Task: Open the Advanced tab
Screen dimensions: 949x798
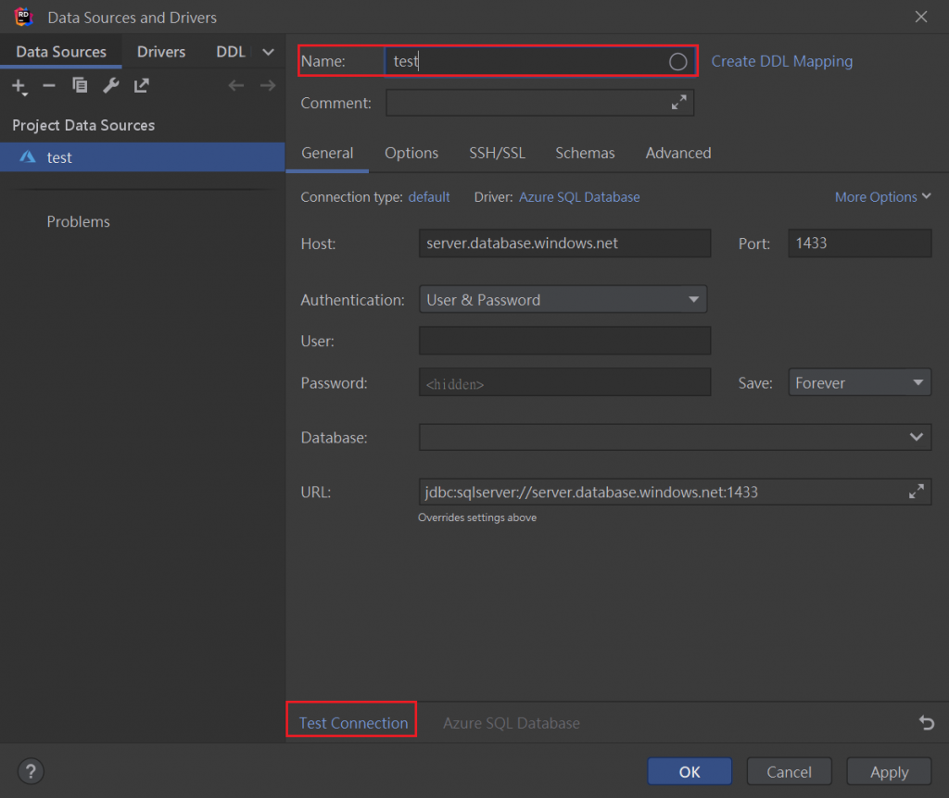Action: [678, 153]
